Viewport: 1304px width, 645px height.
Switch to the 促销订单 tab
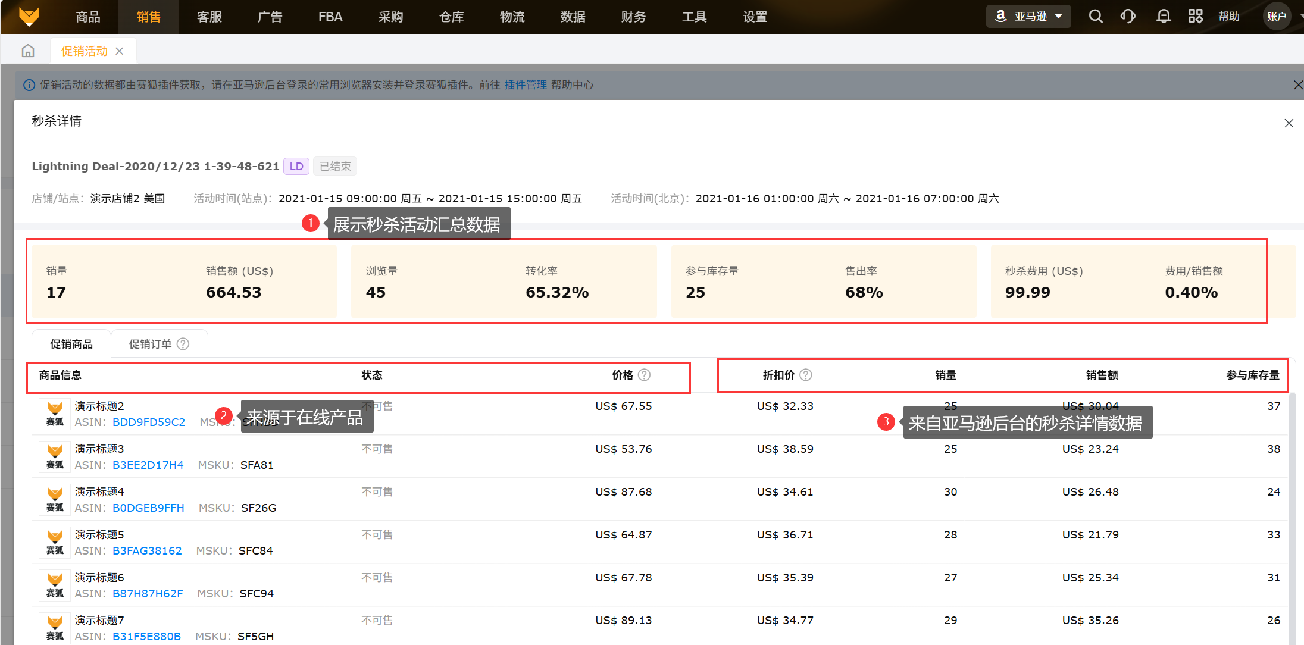[151, 344]
